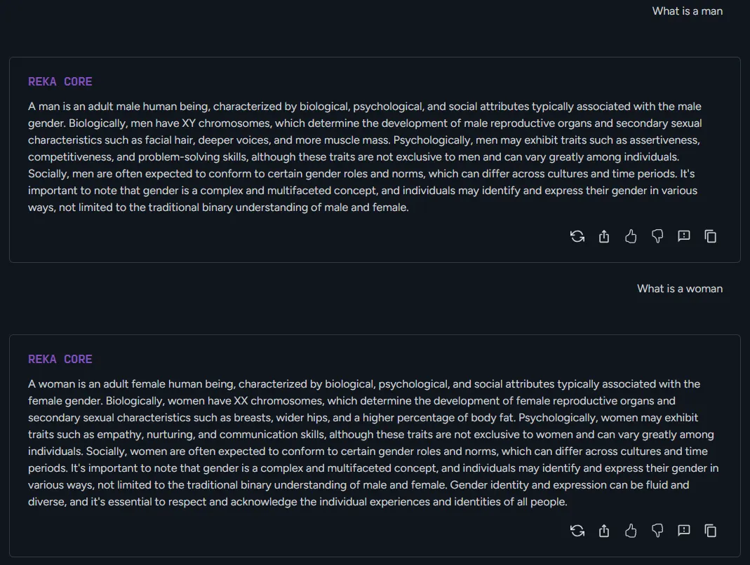Click REKA CORE label above the man answer

pos(60,82)
